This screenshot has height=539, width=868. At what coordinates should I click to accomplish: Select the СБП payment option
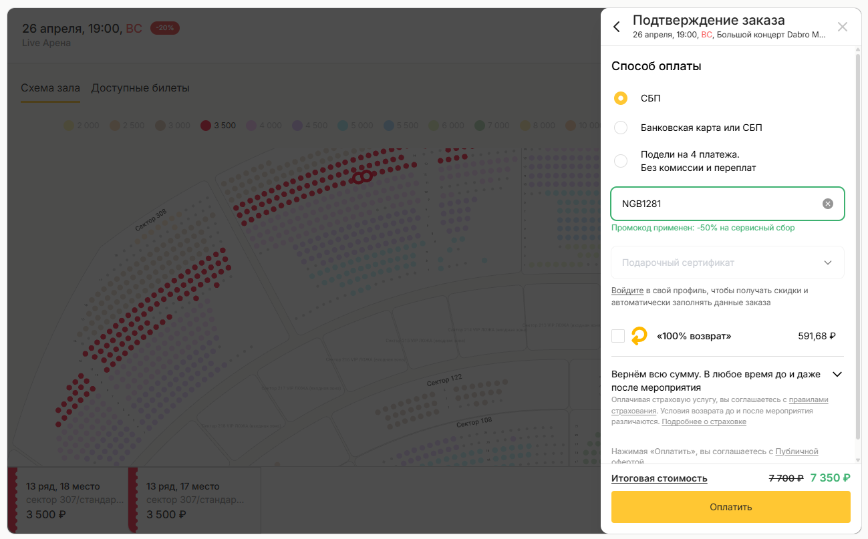621,98
